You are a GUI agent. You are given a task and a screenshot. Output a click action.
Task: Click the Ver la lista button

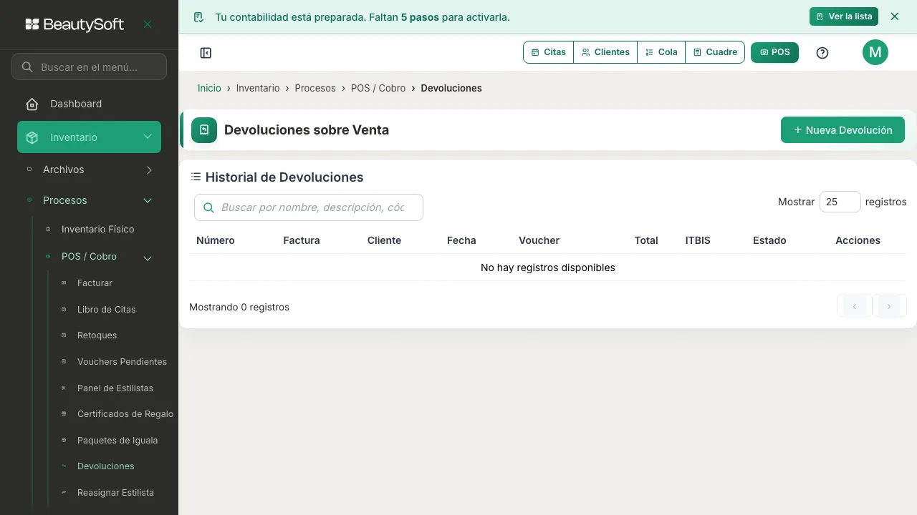[844, 16]
